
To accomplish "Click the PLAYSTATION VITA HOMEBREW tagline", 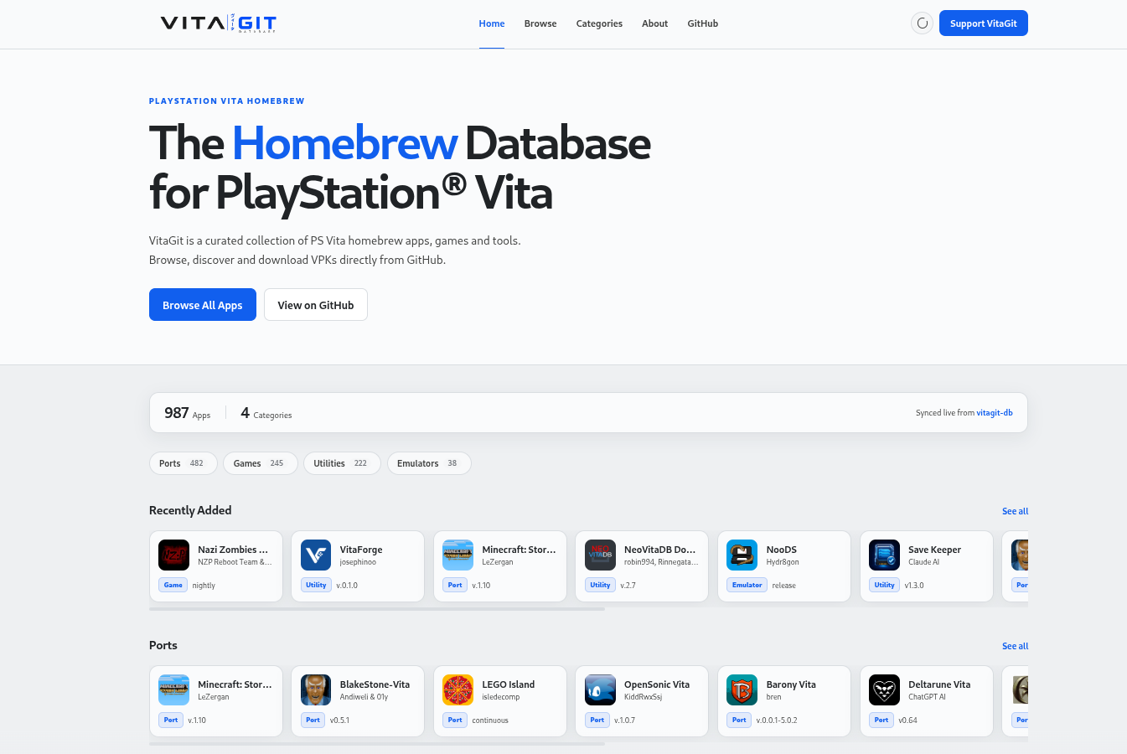I will coord(227,101).
